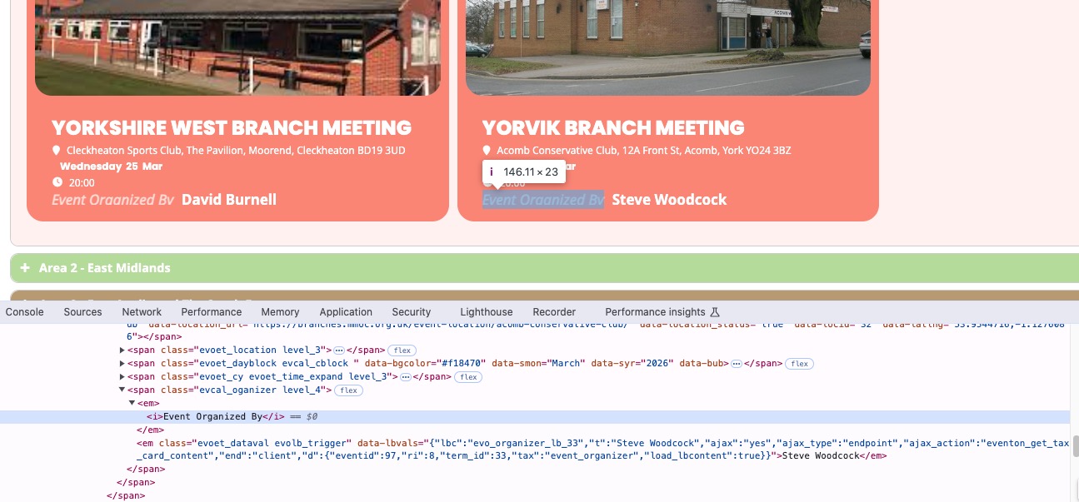The height and width of the screenshot is (502, 1079).
Task: Click the Steve Woodcock organizer link
Action: click(669, 200)
